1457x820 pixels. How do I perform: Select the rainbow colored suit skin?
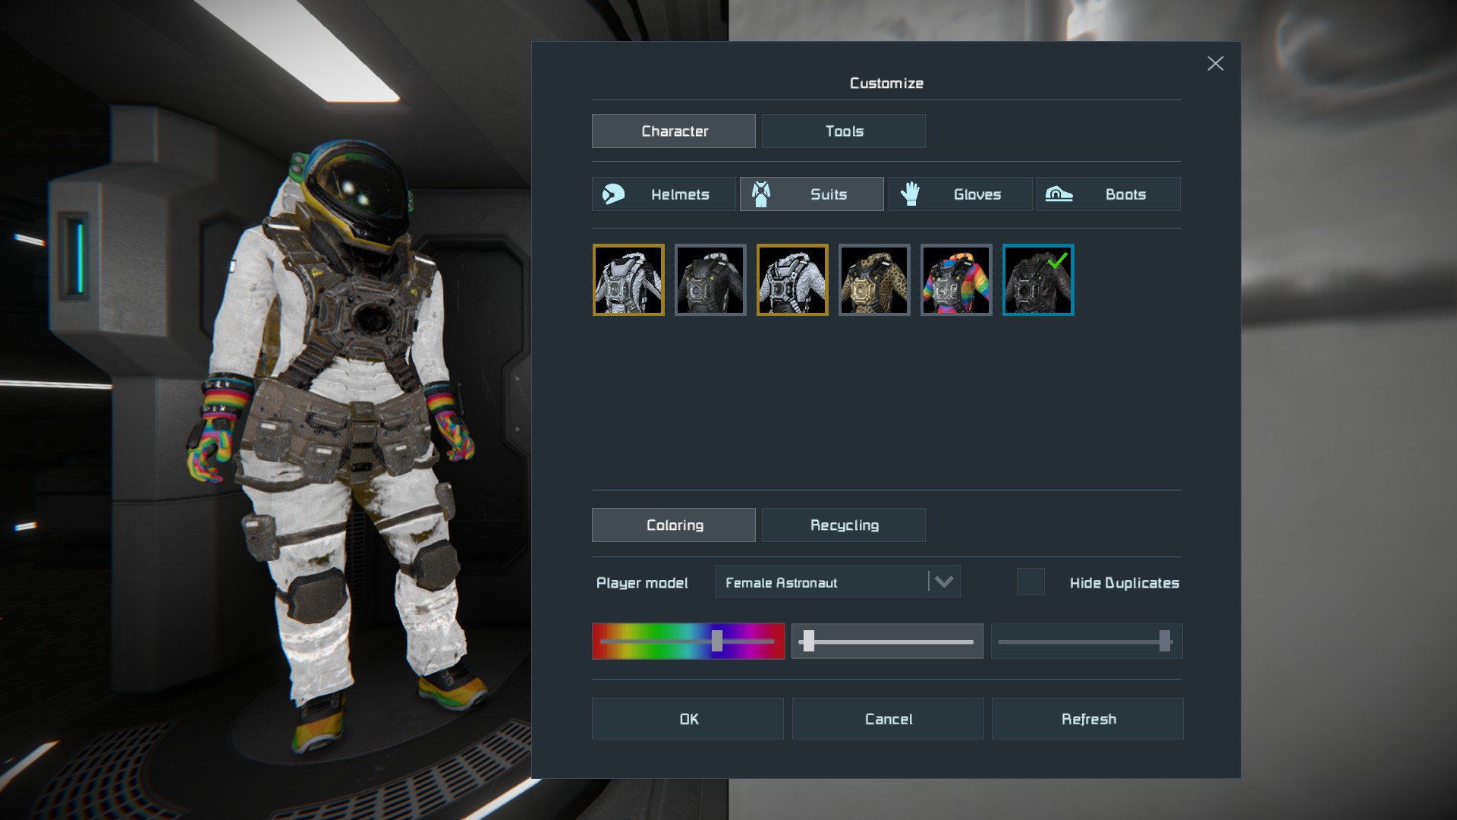(x=956, y=279)
